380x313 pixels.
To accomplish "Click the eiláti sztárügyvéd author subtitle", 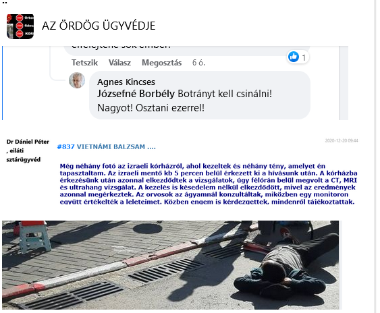I will point(24,155).
